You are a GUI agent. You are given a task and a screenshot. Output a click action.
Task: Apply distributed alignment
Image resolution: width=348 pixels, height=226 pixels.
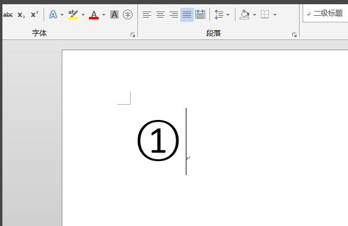(200, 15)
